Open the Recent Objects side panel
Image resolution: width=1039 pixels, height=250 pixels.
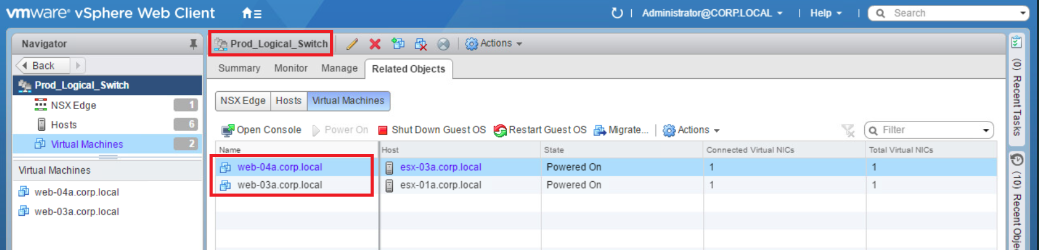click(x=1017, y=202)
